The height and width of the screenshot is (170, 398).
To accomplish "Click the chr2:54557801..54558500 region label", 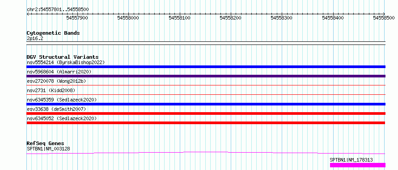I will [58, 9].
